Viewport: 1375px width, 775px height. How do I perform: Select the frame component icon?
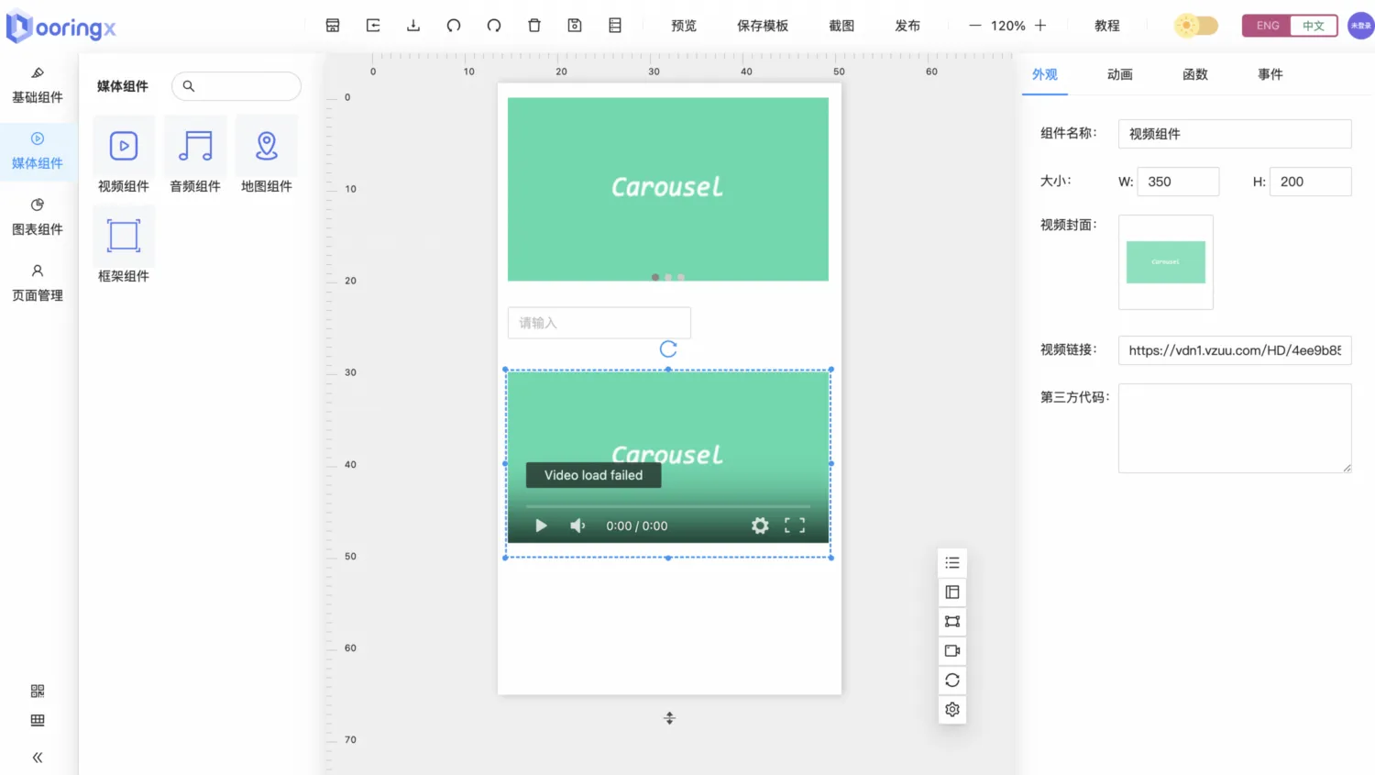124,236
